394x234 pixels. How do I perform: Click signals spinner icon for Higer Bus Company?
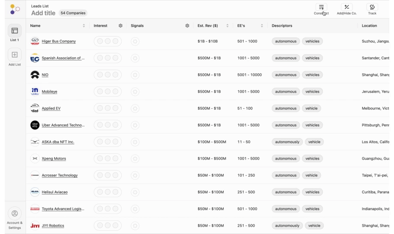pyautogui.click(x=135, y=41)
